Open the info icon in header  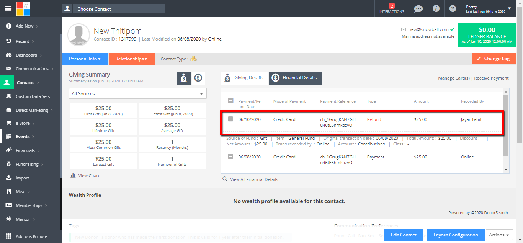coord(436,8)
